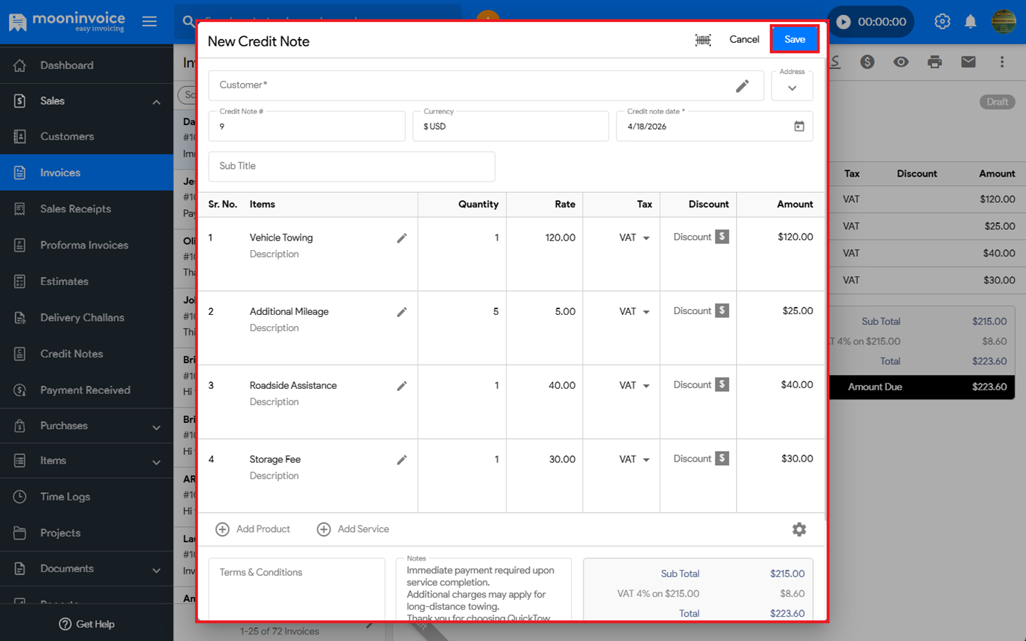
Task: Toggle discount type for Roadside Assistance
Action: point(722,385)
